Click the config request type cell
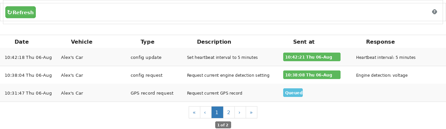 (147, 75)
